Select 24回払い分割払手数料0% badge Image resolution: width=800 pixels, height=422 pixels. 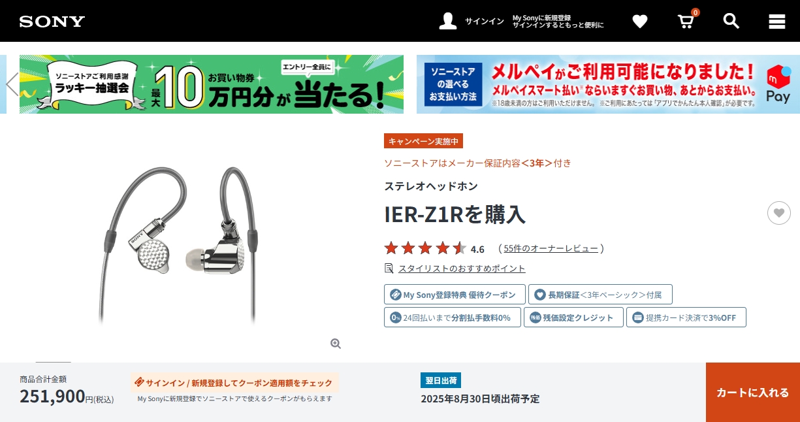453,317
